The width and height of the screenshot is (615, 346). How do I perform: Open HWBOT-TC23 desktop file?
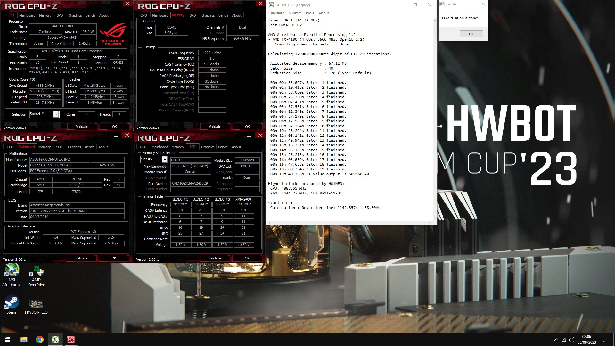tap(36, 307)
